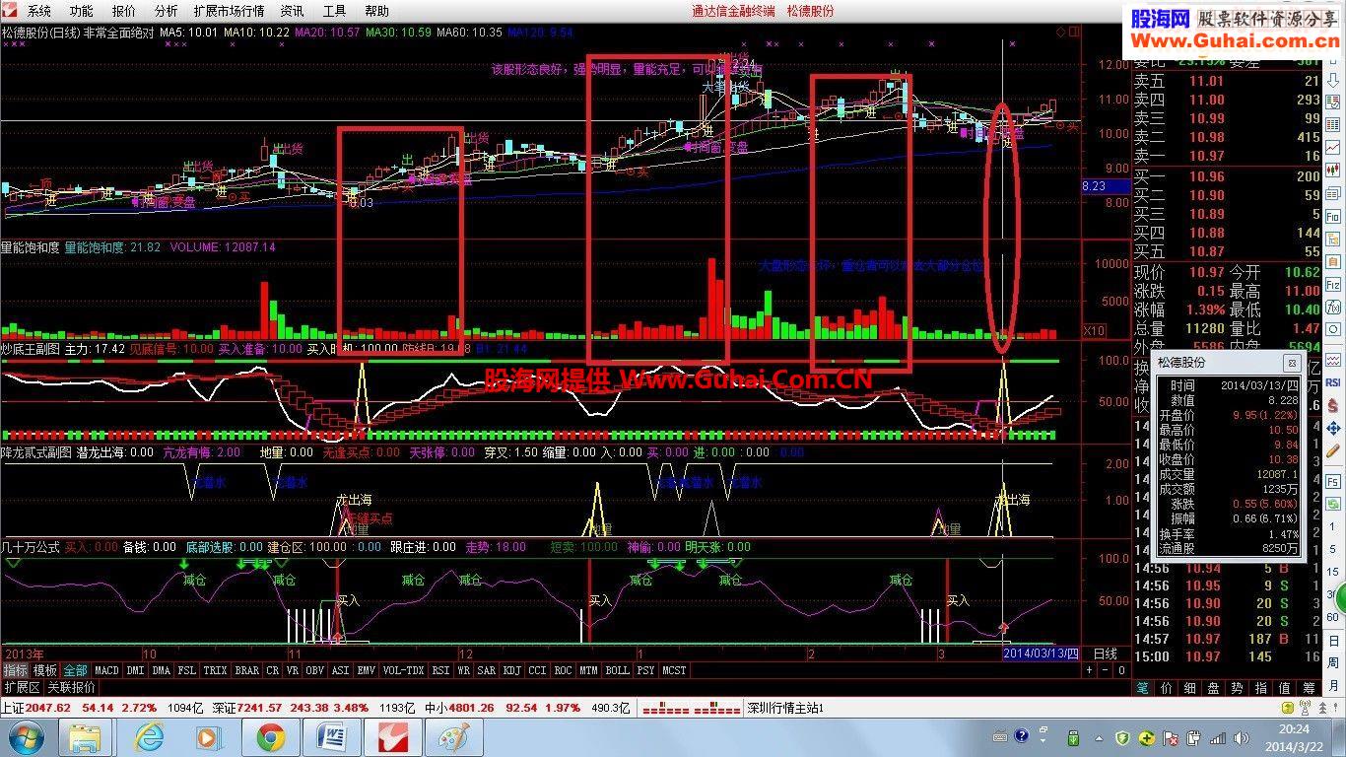The image size is (1346, 757).
Task: Select the 全部 indicator tab
Action: (75, 670)
